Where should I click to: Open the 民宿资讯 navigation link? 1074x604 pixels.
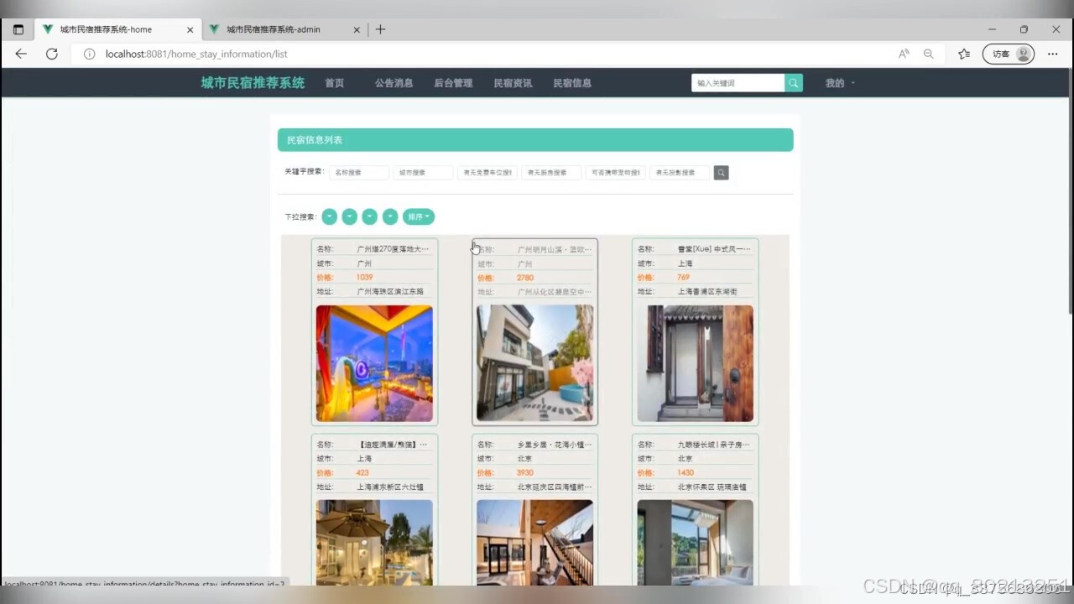[512, 82]
